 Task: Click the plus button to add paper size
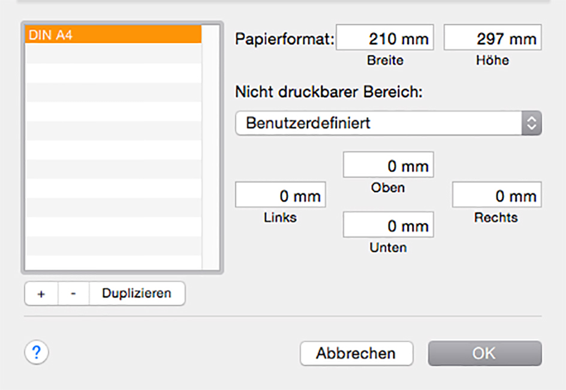41,294
